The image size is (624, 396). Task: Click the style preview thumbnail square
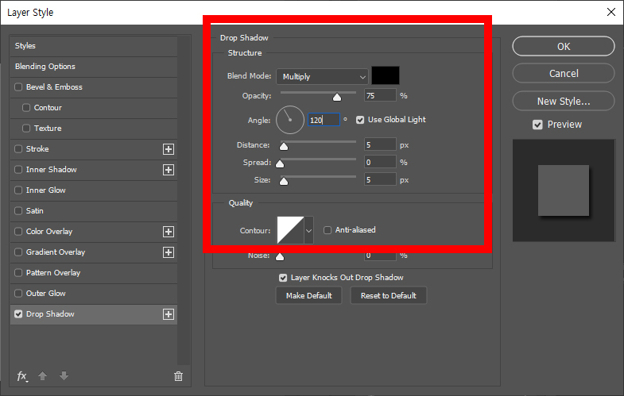(564, 190)
